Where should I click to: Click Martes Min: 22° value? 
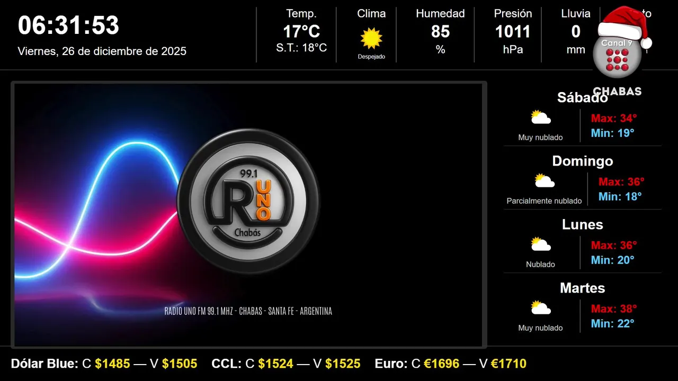613,323
